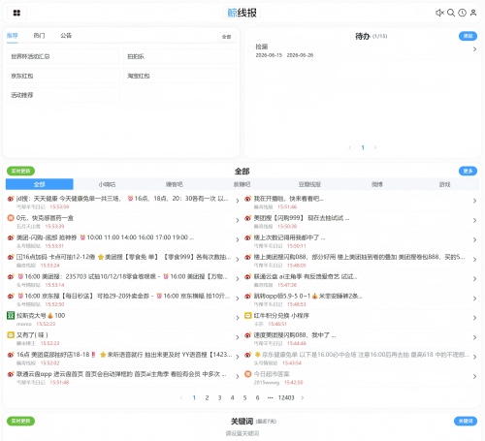Click orange icon beside '0元' post
The image size is (485, 441).
click(11, 218)
